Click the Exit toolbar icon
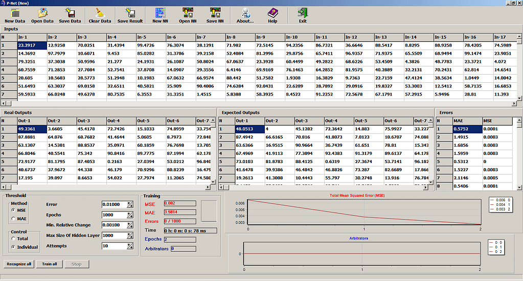Viewport: 523px width, 281px height. pos(303,15)
